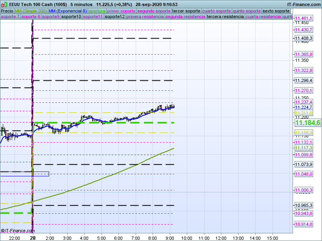Click the primer soporte label

(x=122, y=11)
